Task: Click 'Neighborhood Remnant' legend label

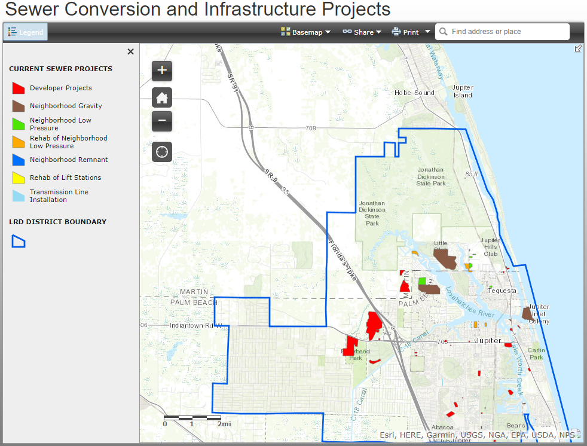Action: (69, 160)
